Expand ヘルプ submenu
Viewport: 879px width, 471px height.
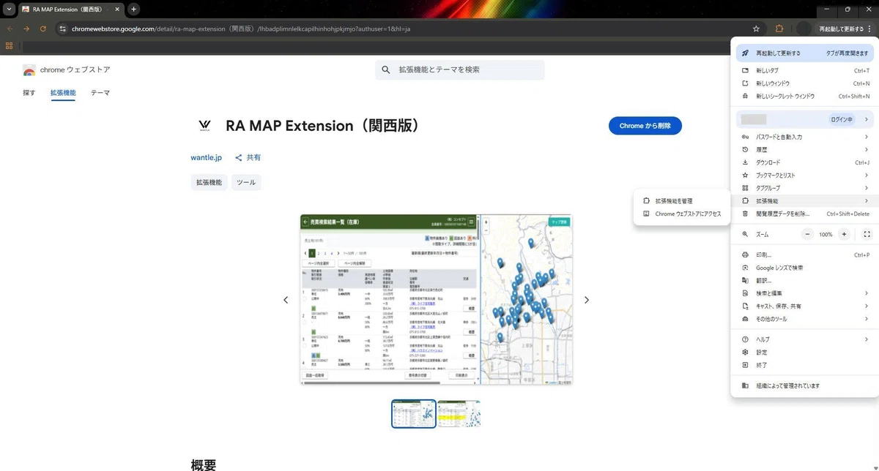(805, 339)
